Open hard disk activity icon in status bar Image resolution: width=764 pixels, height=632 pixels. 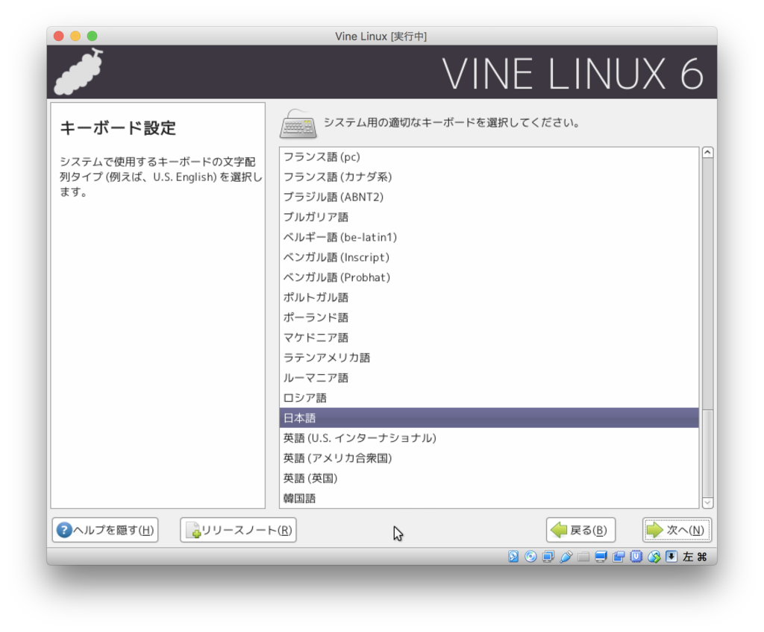(513, 557)
